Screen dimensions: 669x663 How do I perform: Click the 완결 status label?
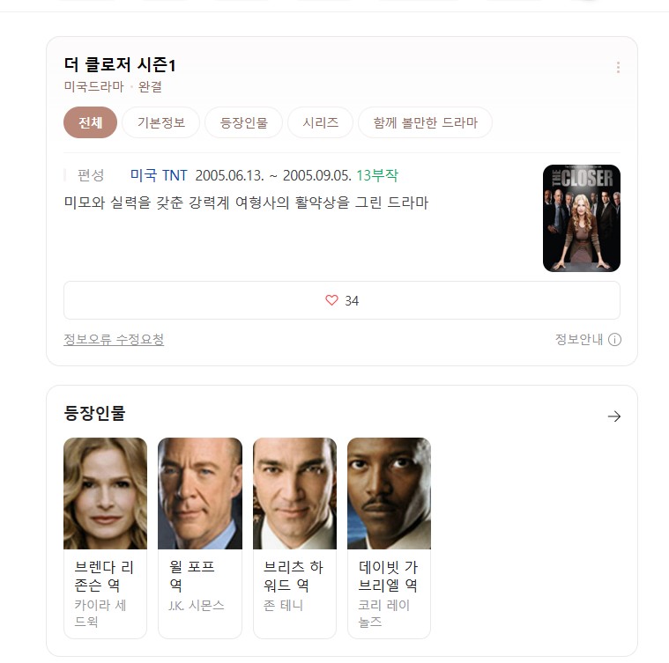coord(150,86)
